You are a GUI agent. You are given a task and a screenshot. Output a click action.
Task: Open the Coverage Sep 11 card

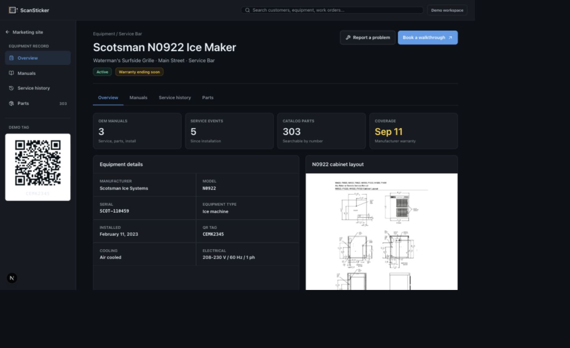pos(413,131)
